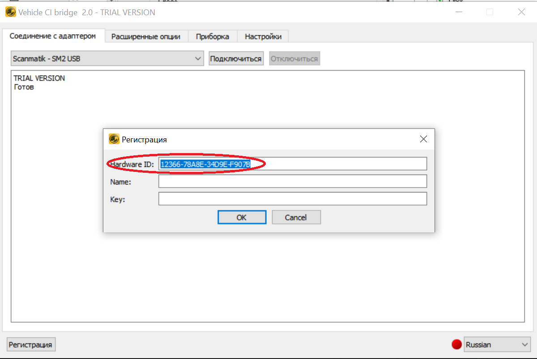Click inside the Hardware ID field
The image size is (537, 359).
293,164
